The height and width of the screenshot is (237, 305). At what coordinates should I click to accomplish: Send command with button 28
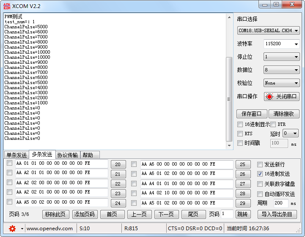pos(243,193)
